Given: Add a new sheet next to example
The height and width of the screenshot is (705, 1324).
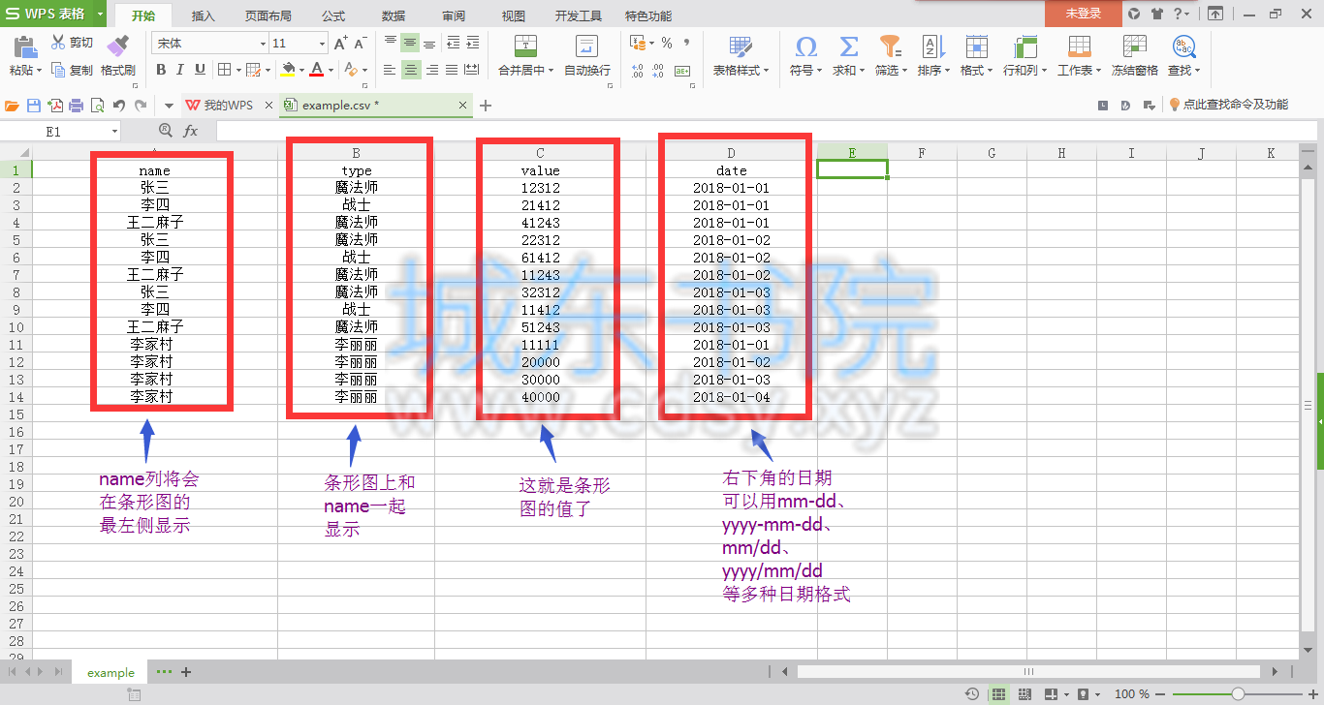Looking at the screenshot, I should pos(186,672).
